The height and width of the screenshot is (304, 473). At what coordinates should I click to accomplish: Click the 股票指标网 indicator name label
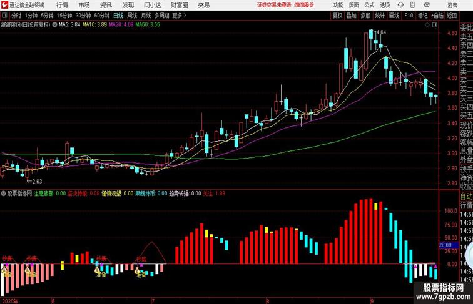tap(19, 194)
